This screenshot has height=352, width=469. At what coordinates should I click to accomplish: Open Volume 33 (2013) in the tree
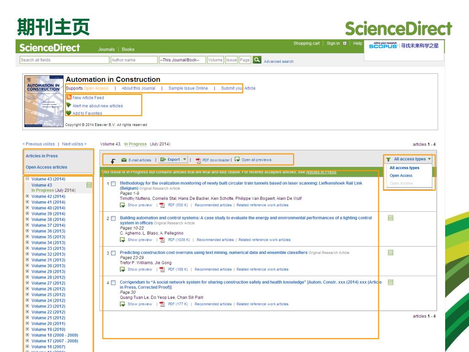[48, 248]
